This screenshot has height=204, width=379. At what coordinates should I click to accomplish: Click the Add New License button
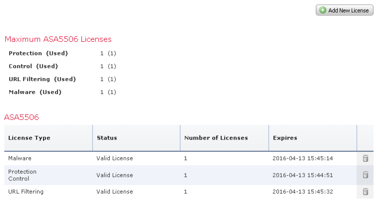345,10
